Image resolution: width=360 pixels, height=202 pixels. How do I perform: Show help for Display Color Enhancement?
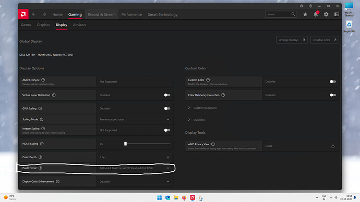click(x=57, y=181)
